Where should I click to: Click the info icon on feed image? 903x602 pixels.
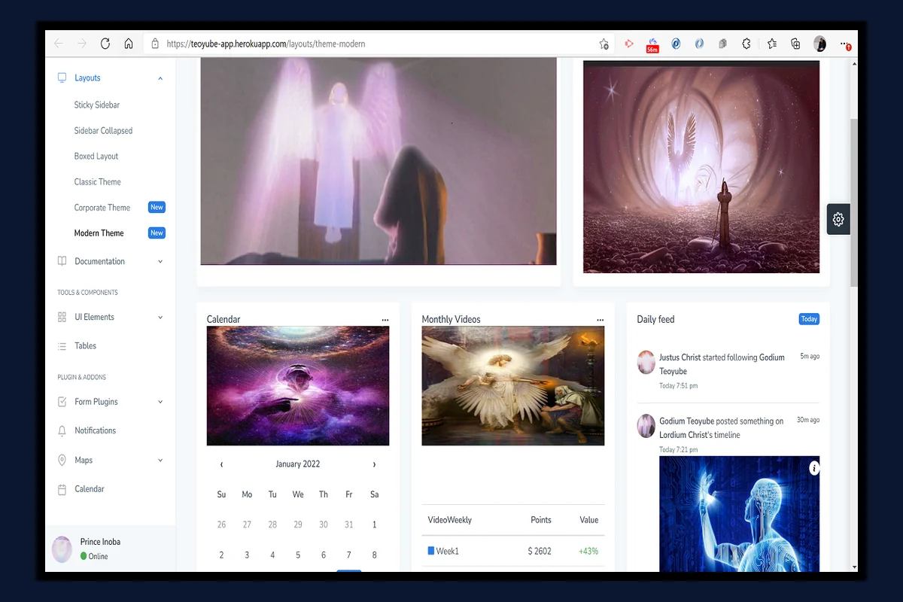(x=813, y=468)
